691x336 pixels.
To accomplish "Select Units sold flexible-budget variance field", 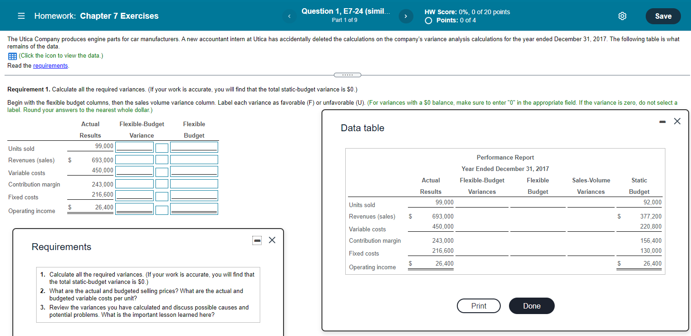I will (134, 147).
